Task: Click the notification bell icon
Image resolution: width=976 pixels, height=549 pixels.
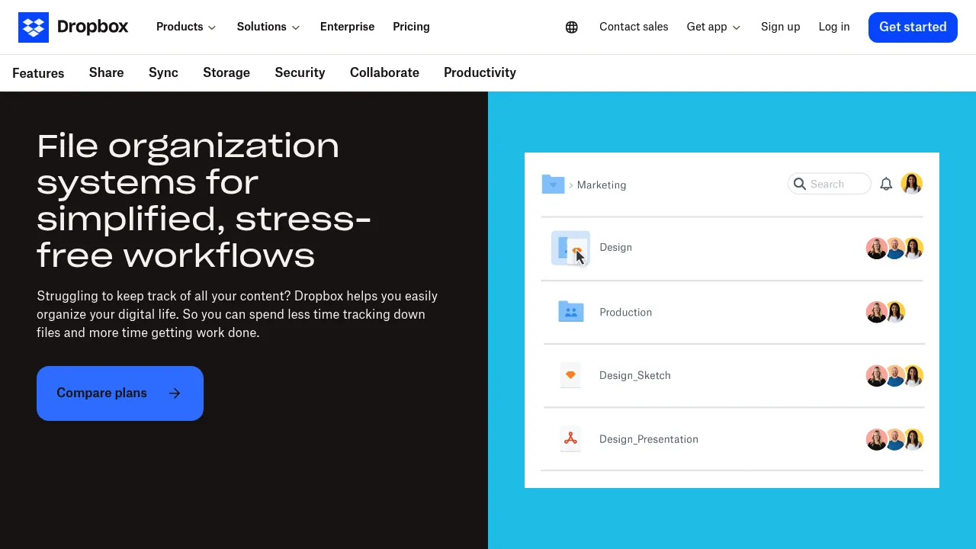Action: pyautogui.click(x=886, y=184)
